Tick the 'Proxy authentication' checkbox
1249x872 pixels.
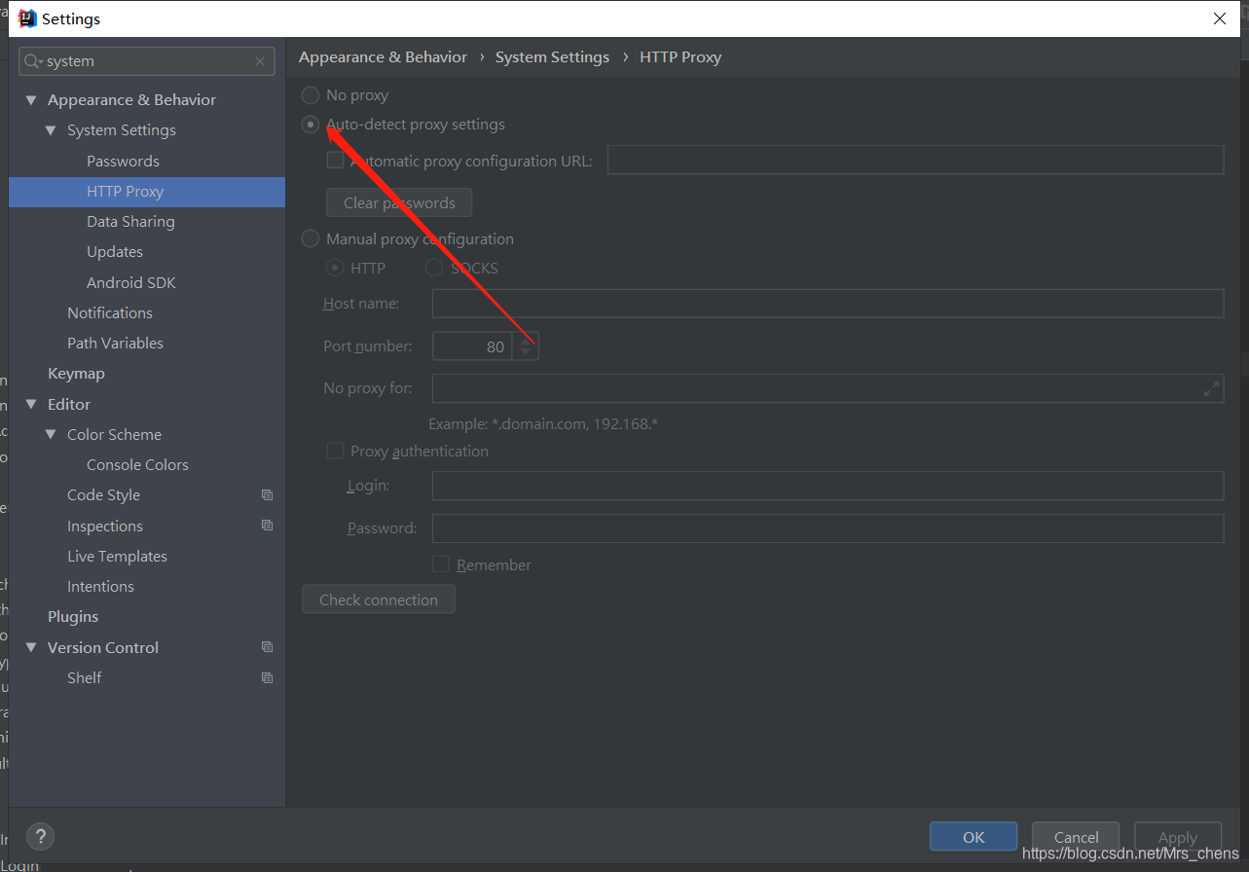click(335, 451)
